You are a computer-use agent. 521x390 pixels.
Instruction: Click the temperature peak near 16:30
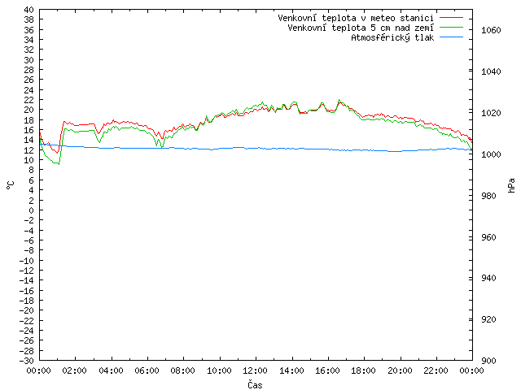point(339,100)
